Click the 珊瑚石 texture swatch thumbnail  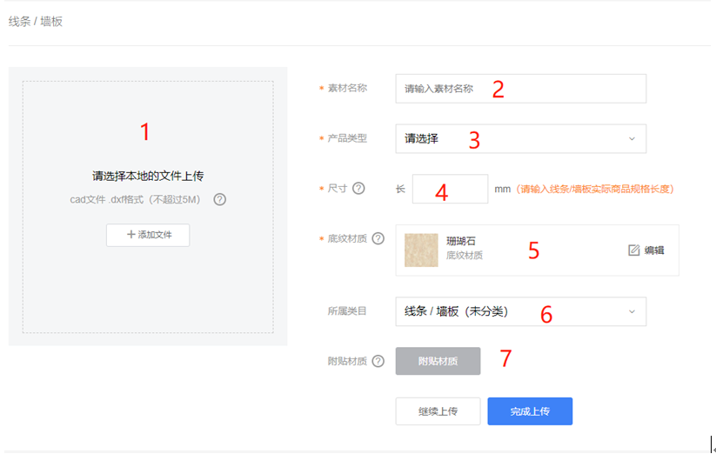click(421, 250)
